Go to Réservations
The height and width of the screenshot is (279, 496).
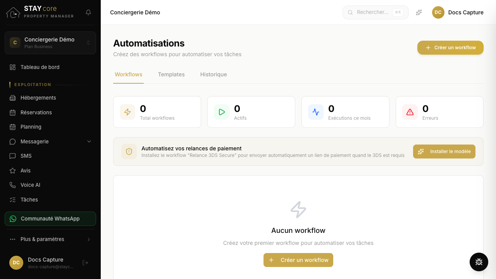click(x=50, y=112)
